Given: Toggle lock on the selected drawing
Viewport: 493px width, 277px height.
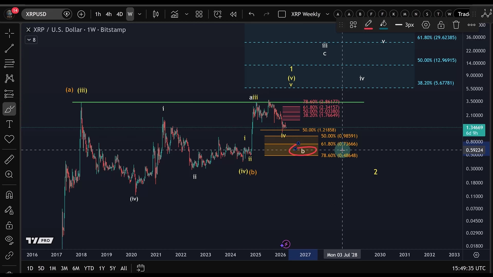Looking at the screenshot, I should (441, 25).
